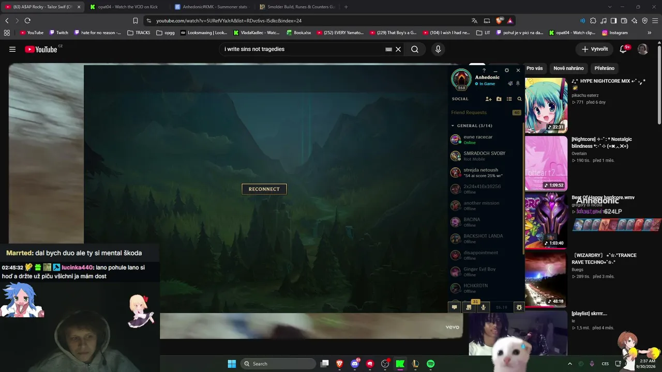Open the playlist skrrrr video title

click(589, 314)
